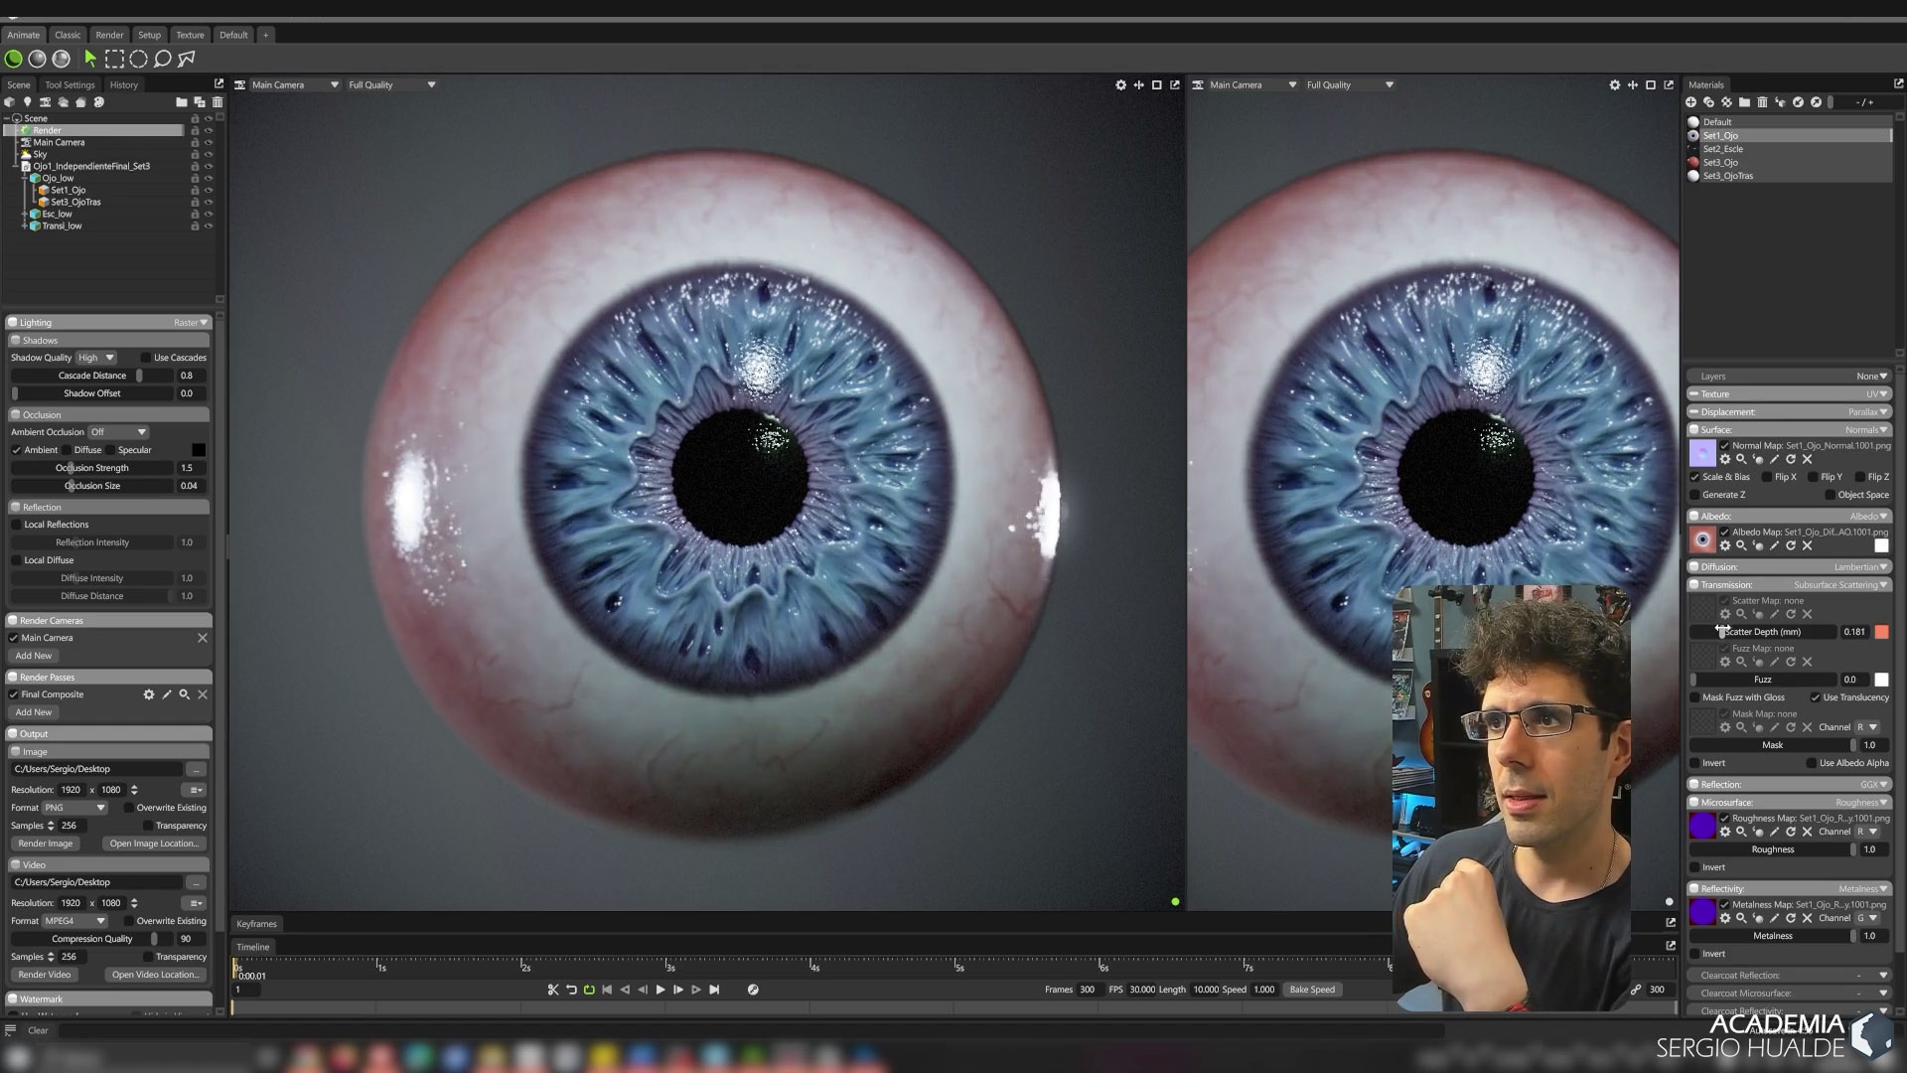The image size is (1907, 1073).
Task: Click the Scatter Depth color swatch
Action: point(1881,632)
